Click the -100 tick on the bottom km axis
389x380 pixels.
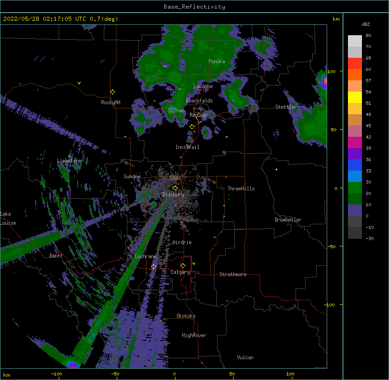click(56, 374)
